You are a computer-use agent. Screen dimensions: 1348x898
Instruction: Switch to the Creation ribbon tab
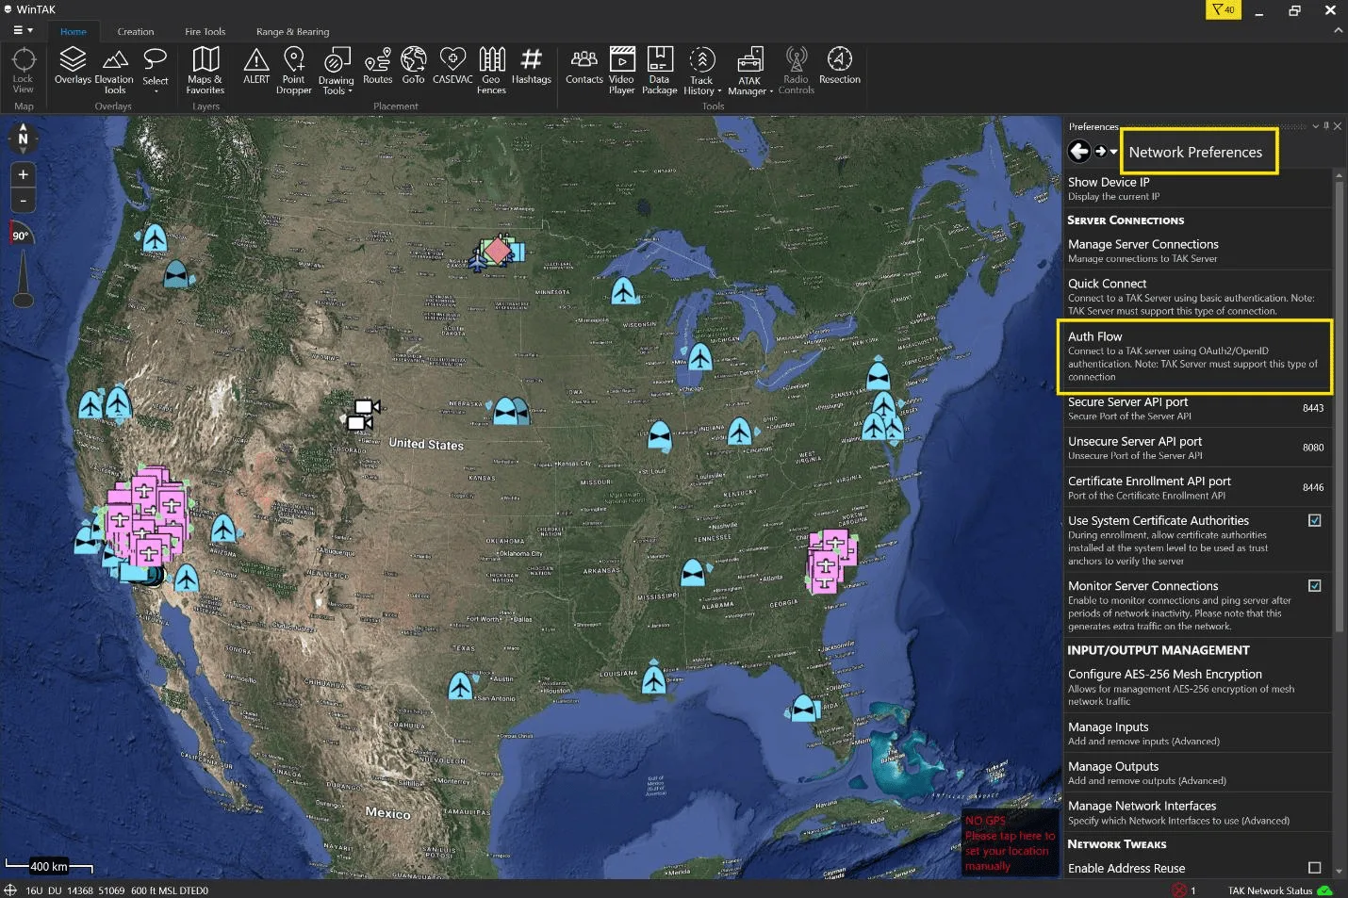[x=135, y=31]
